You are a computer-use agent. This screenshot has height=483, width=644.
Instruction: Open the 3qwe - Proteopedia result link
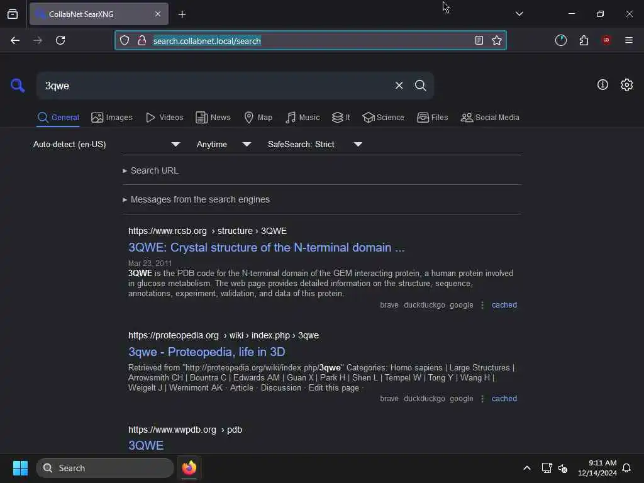click(x=206, y=352)
